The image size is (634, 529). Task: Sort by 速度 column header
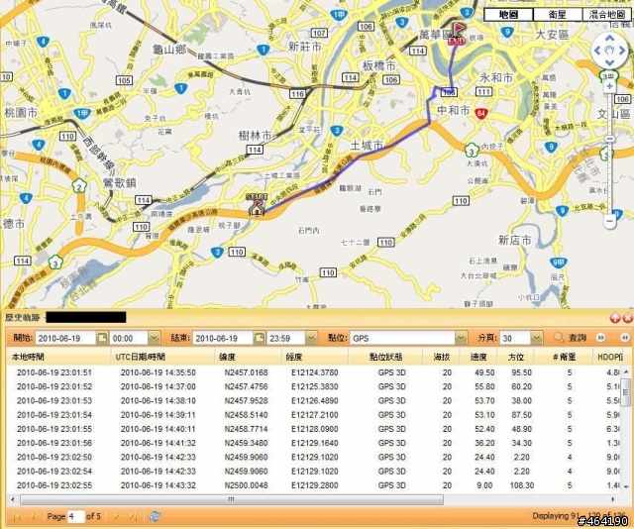478,357
